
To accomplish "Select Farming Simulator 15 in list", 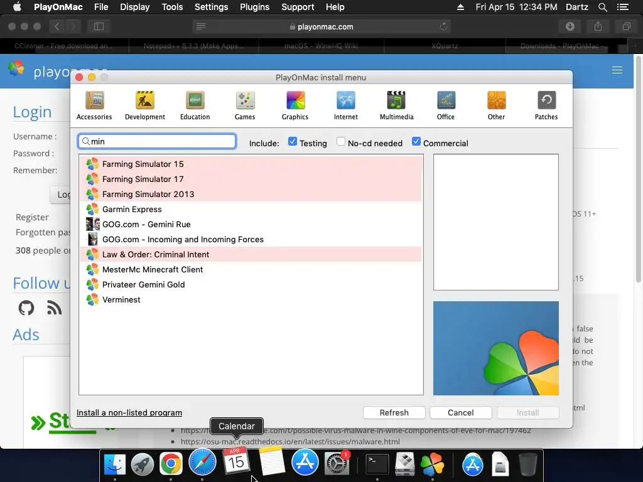I will click(x=251, y=164).
